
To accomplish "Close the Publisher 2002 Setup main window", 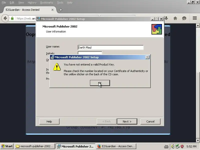I will 161,19.
